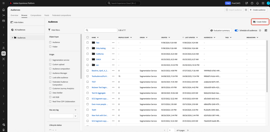Check the Custom upload origin filter
Image resolution: width=270 pixels, height=132 pixels.
[x=50, y=64]
